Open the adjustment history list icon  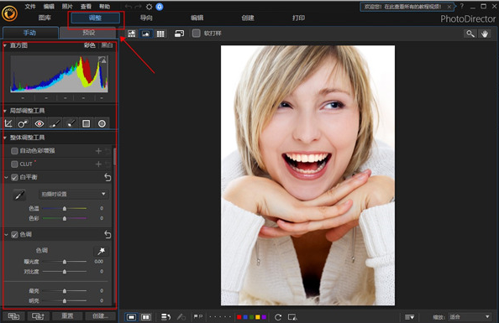[165, 317]
